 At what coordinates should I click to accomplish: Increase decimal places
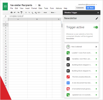coord(36,13)
